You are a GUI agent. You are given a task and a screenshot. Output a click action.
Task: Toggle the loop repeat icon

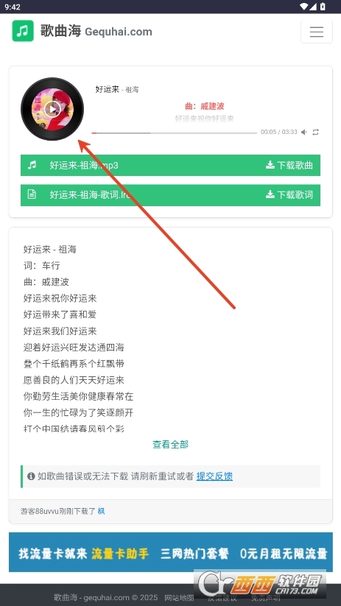click(x=316, y=133)
